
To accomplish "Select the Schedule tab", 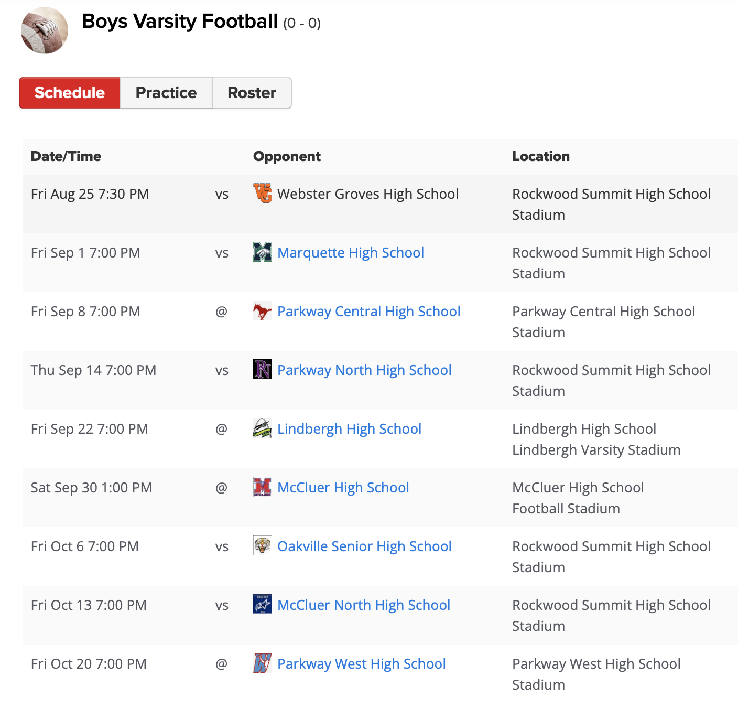I will coord(70,93).
